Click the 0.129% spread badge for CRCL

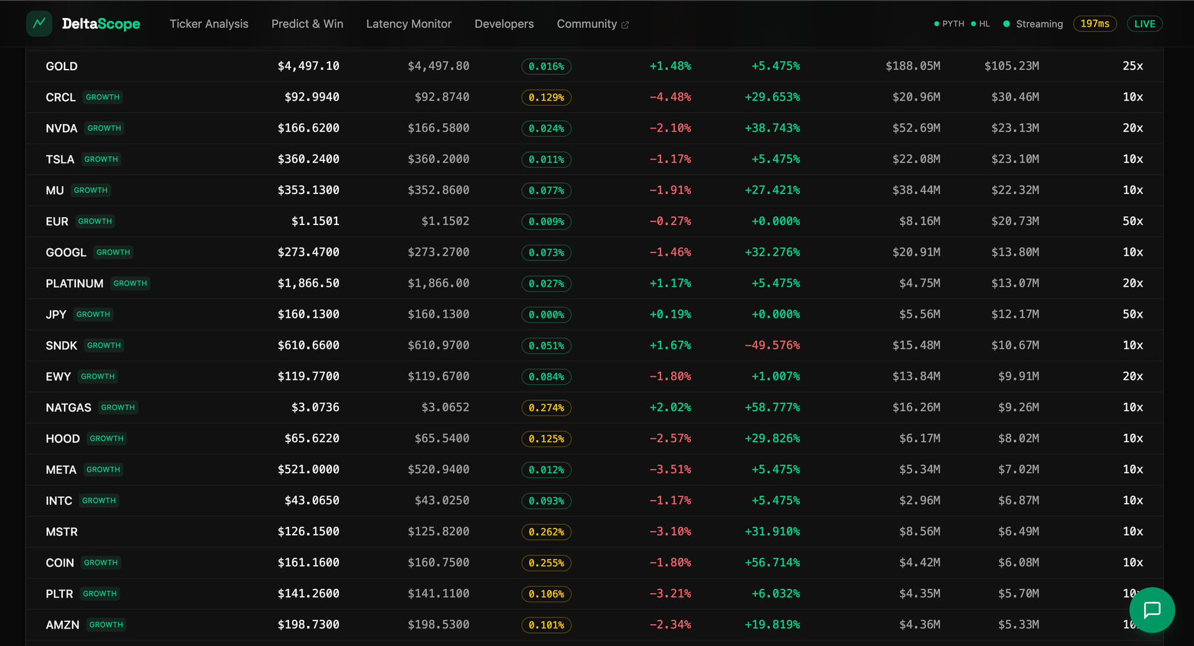[546, 98]
